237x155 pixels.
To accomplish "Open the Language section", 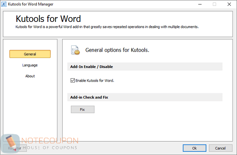I will (x=30, y=65).
